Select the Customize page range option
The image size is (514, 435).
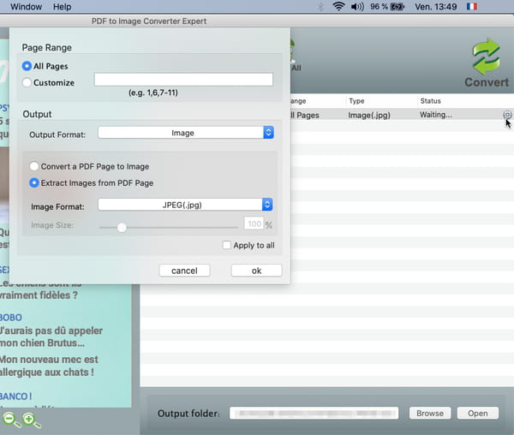27,82
